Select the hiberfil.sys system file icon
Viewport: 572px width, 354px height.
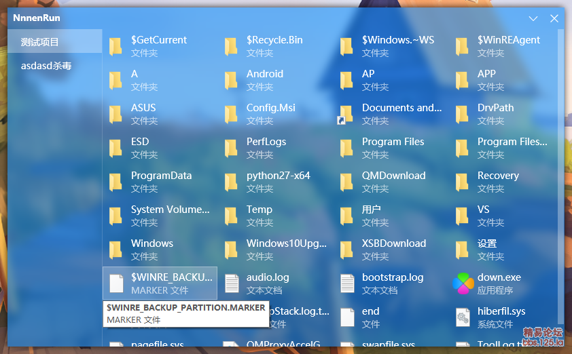463,317
